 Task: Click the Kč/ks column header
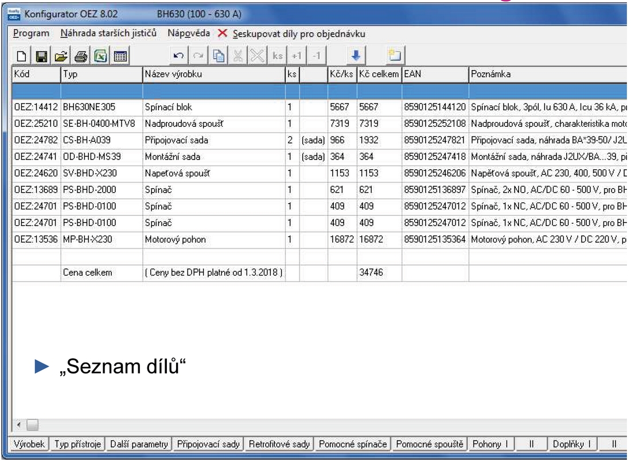click(342, 75)
